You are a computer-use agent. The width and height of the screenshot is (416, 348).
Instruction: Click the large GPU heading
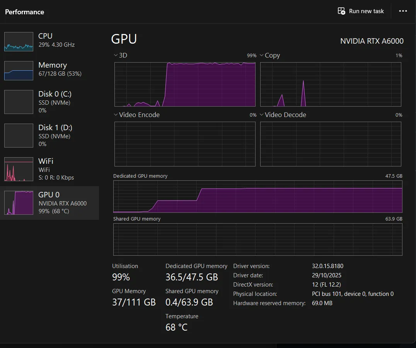(x=124, y=39)
